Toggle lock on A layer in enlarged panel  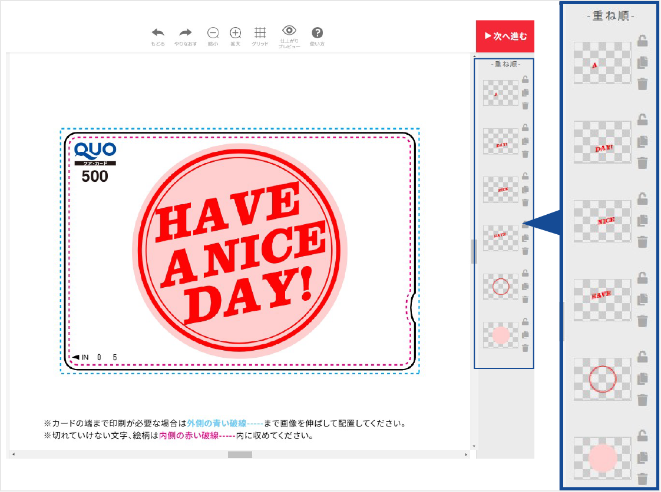tap(643, 41)
